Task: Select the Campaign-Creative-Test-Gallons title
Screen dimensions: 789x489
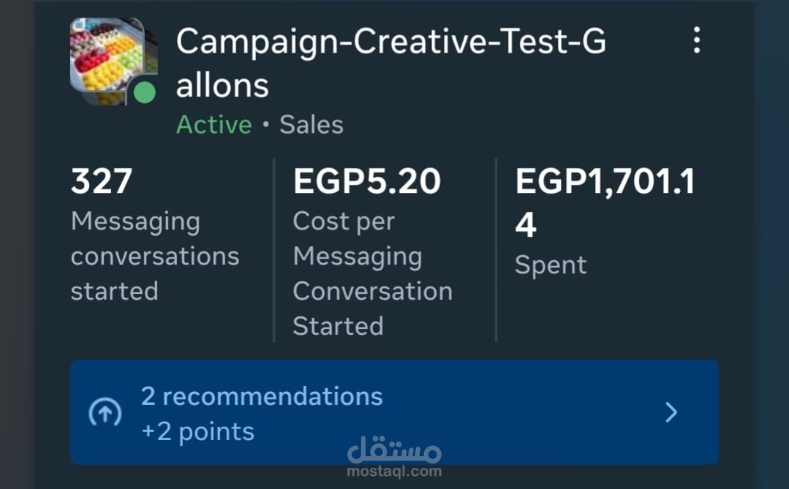Action: click(x=391, y=63)
